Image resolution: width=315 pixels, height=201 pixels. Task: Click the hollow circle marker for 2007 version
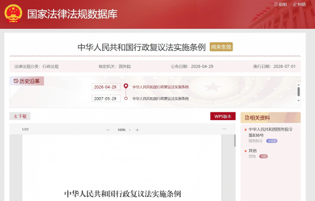126,98
